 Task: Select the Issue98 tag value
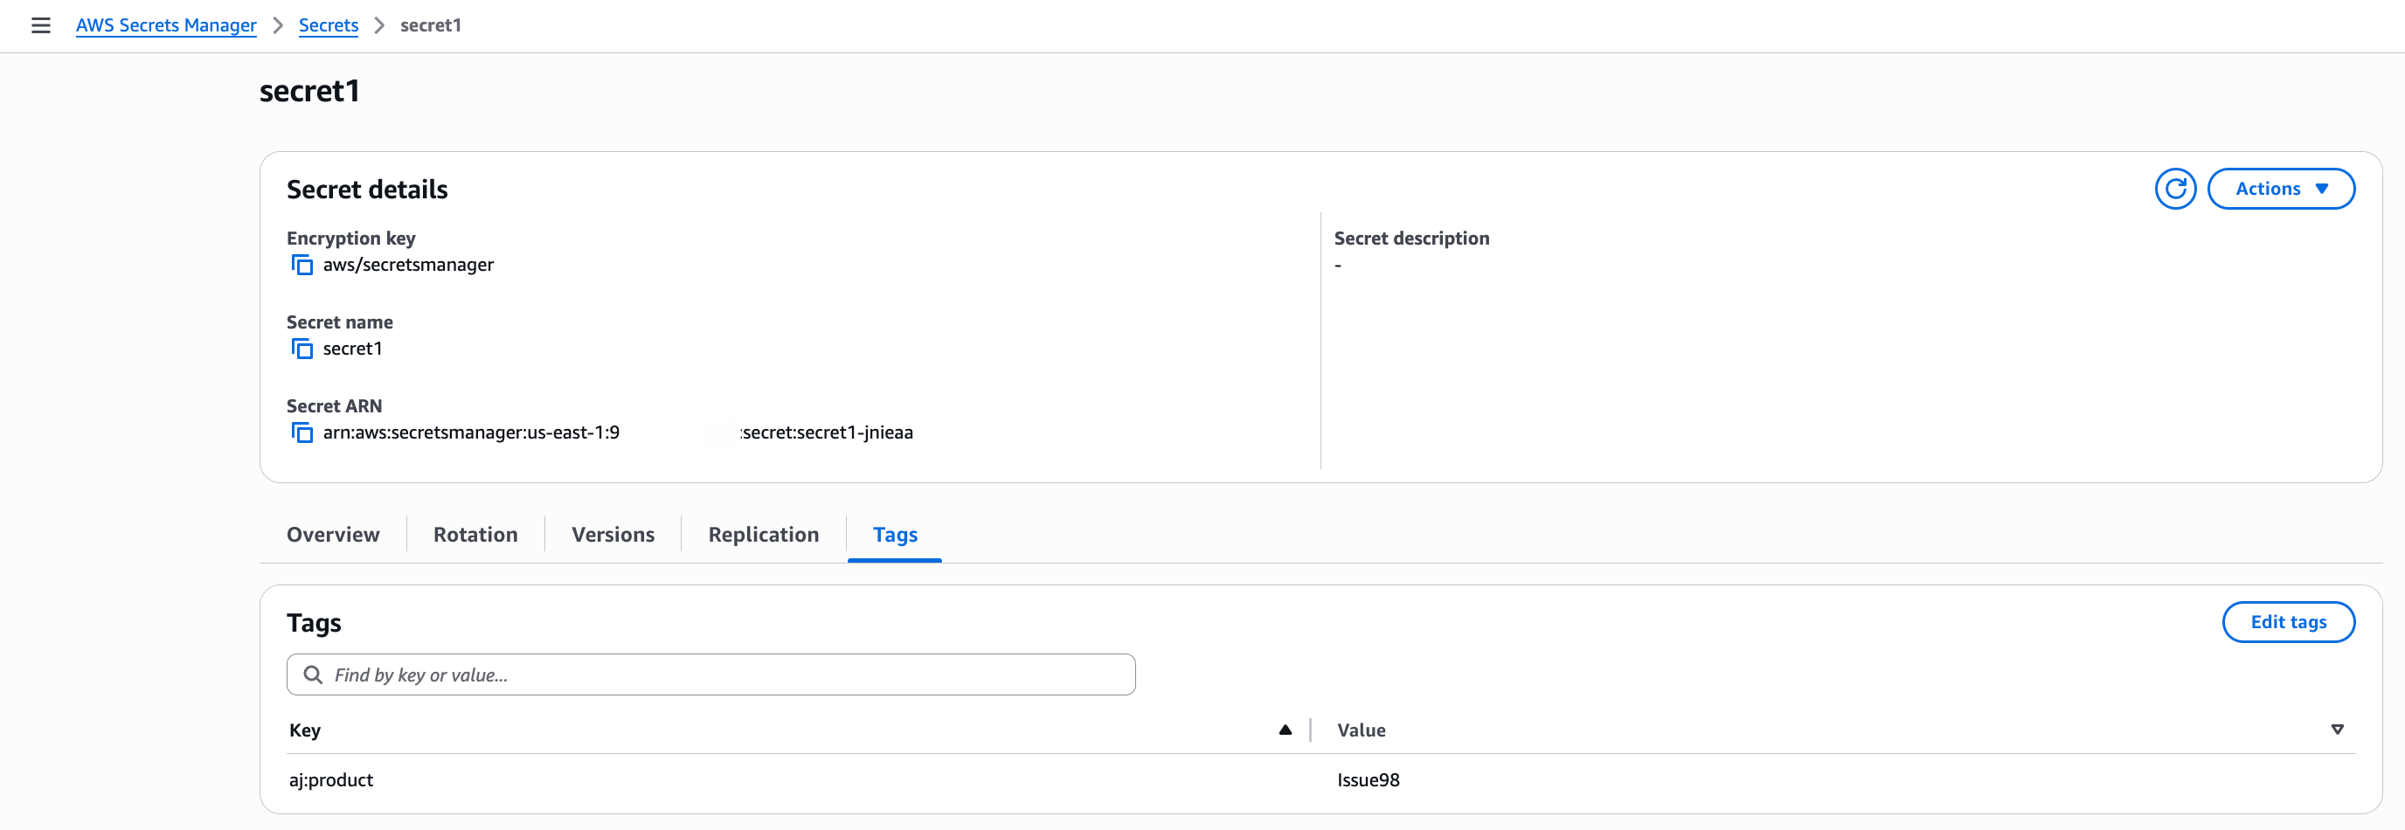(1368, 780)
